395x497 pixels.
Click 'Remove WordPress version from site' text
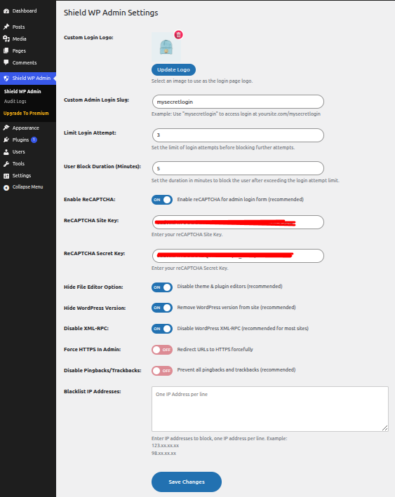click(236, 308)
